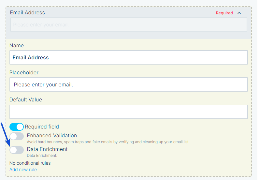Disable the Required field toggle
Viewport: 259px width, 180px height.
(x=17, y=127)
